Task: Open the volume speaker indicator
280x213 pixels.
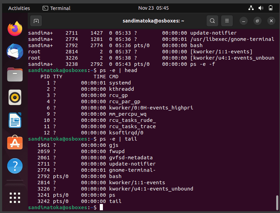Action: coord(261,8)
